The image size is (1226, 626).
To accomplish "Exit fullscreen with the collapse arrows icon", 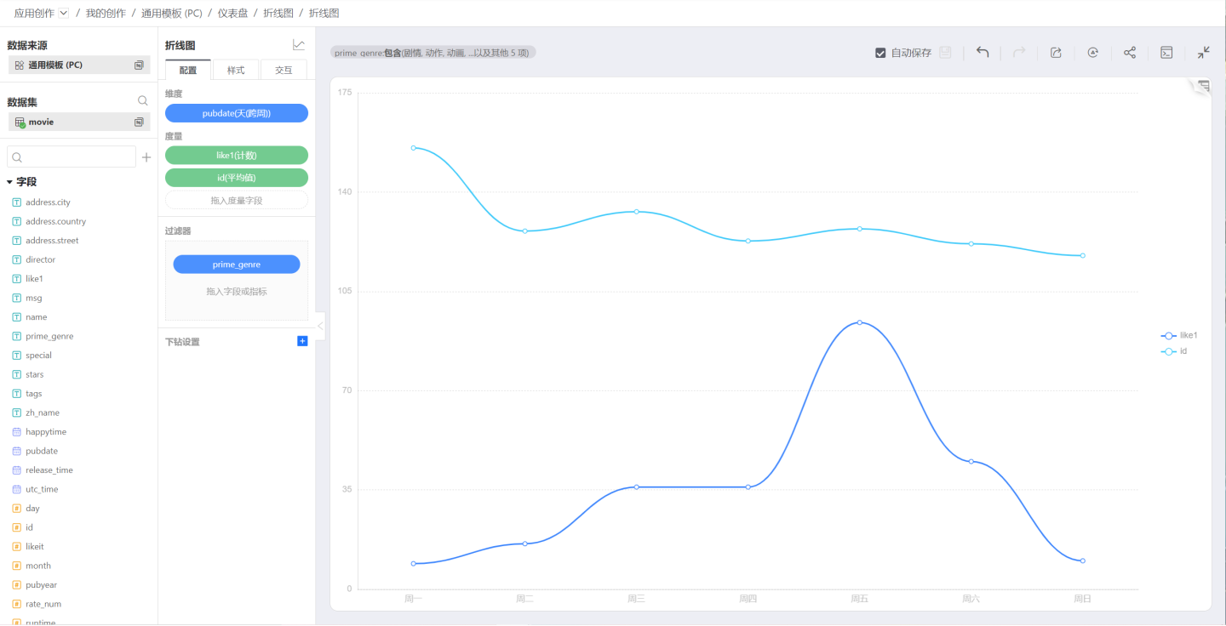I will 1203,53.
